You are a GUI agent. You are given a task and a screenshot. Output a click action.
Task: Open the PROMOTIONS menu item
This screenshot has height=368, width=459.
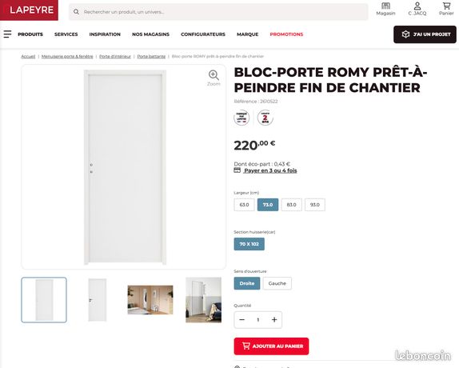coord(286,34)
